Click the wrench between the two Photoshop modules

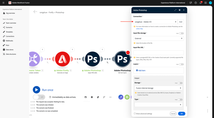coord(107,62)
